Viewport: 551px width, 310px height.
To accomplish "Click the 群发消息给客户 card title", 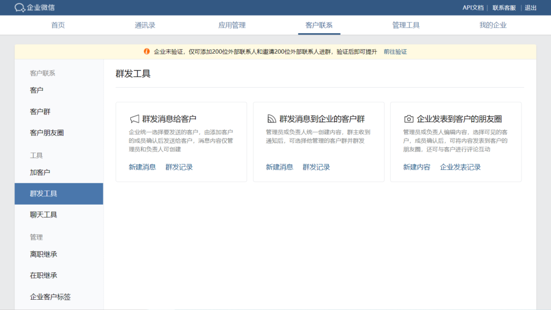I will point(169,119).
